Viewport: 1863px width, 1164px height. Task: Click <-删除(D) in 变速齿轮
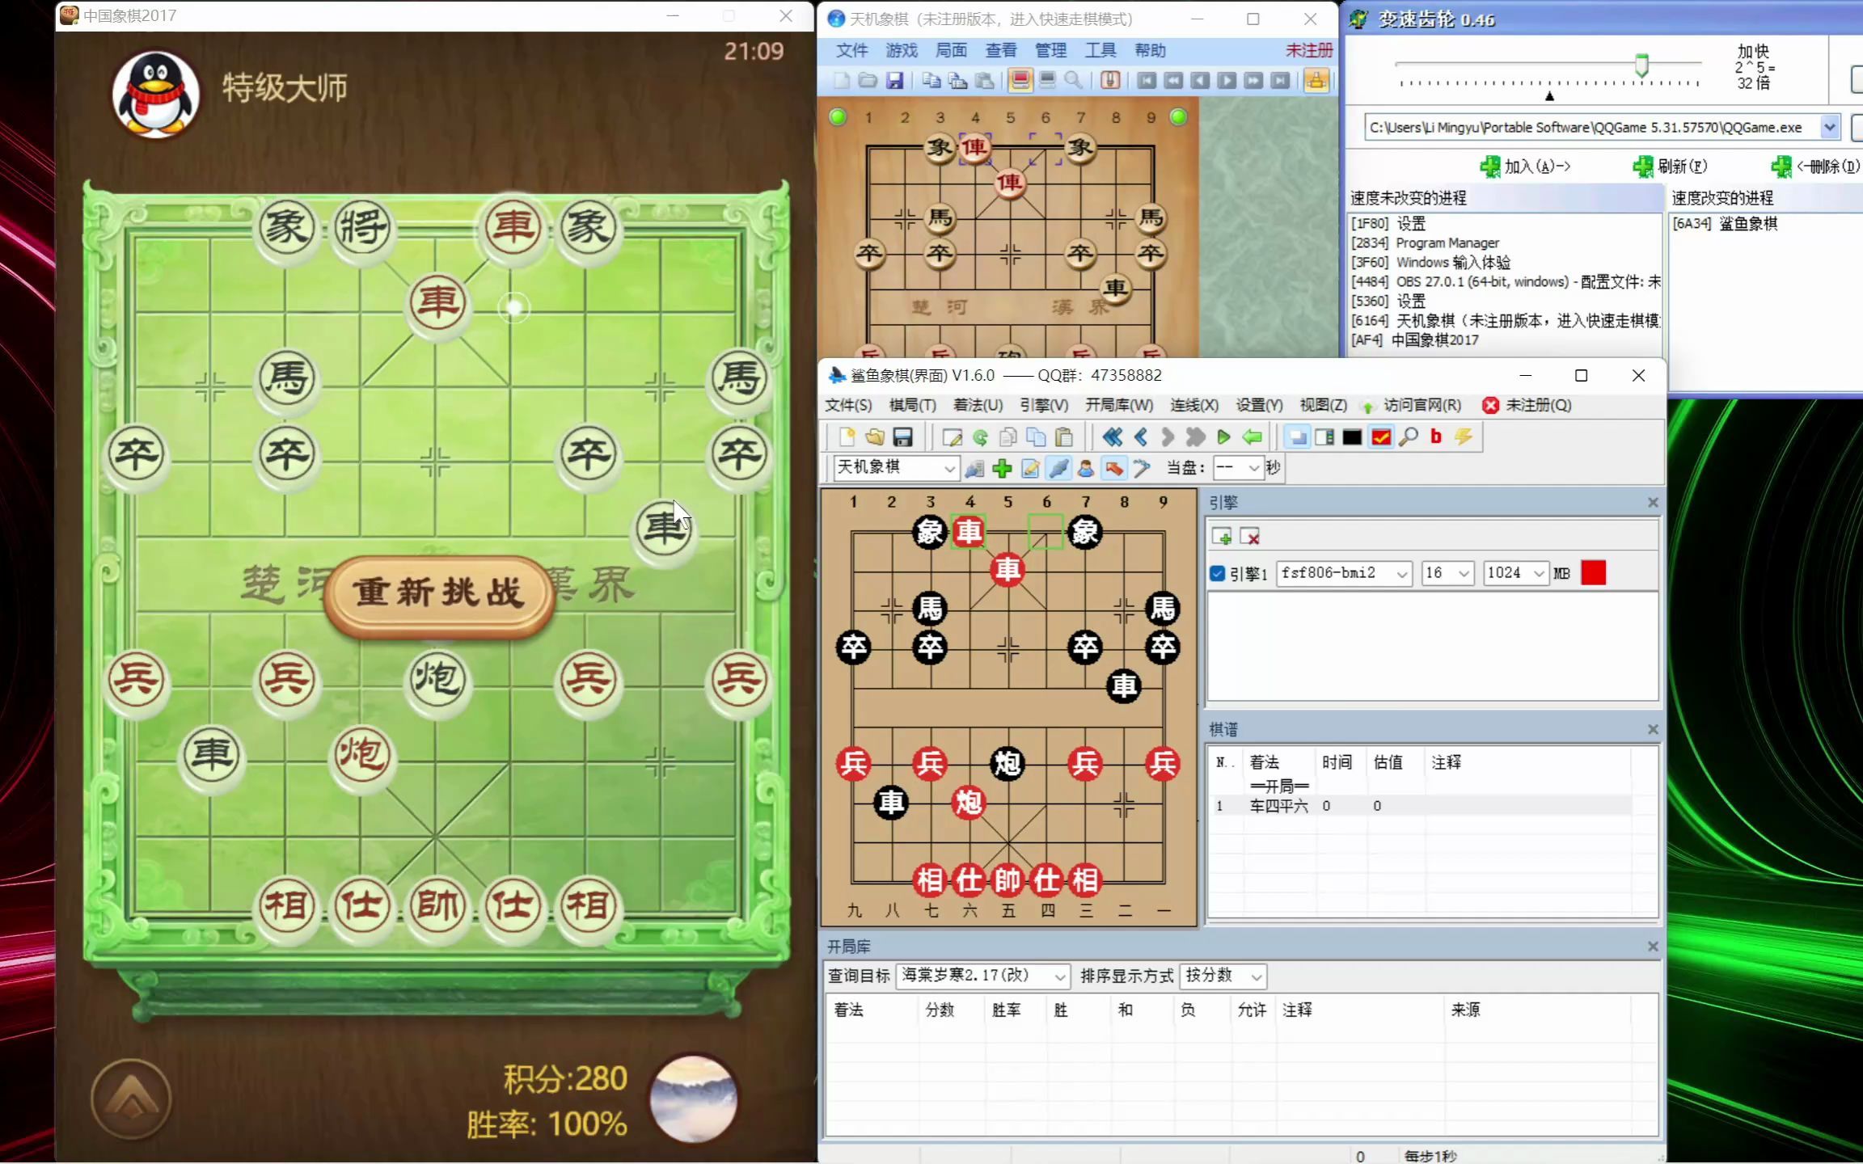tap(1815, 167)
